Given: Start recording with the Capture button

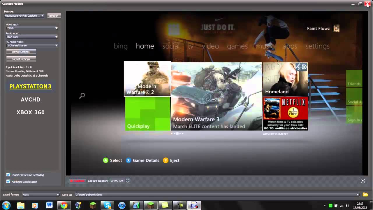Looking at the screenshot, I should tap(77, 181).
